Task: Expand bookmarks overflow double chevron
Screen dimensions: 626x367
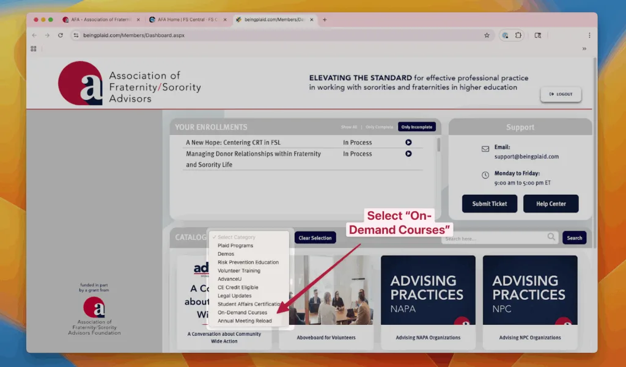Action: pos(584,49)
